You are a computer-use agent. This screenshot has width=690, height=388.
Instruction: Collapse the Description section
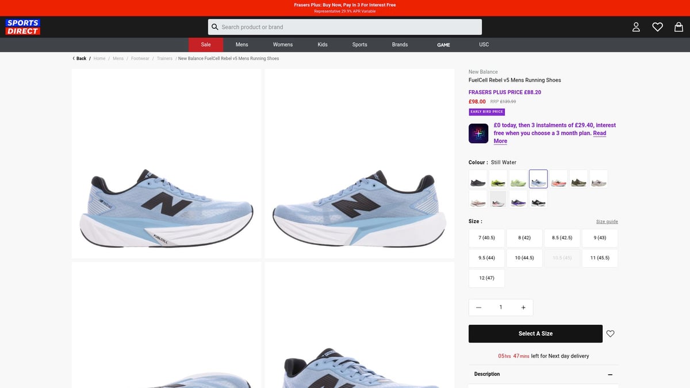(610, 375)
